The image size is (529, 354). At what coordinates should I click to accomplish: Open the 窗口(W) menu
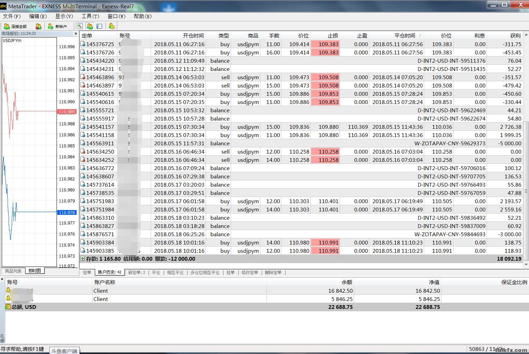pos(117,16)
